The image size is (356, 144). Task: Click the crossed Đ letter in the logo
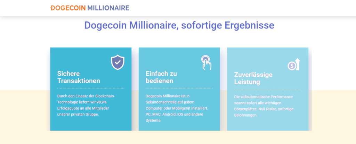tap(52, 8)
